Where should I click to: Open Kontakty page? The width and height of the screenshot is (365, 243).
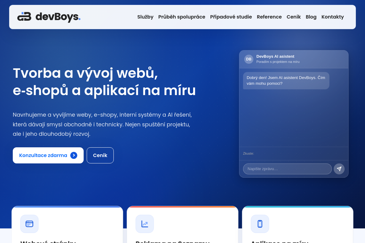[x=333, y=17]
